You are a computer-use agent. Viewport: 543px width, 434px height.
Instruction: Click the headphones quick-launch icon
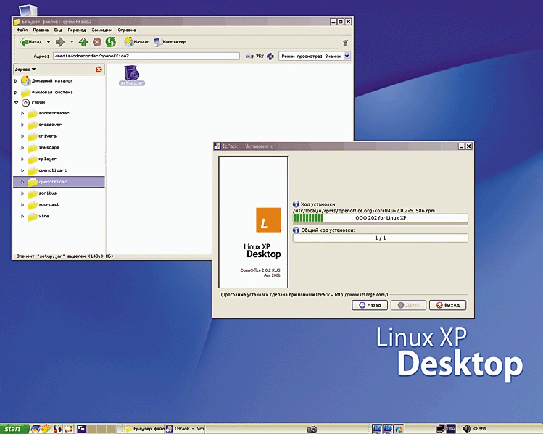pyautogui.click(x=57, y=429)
